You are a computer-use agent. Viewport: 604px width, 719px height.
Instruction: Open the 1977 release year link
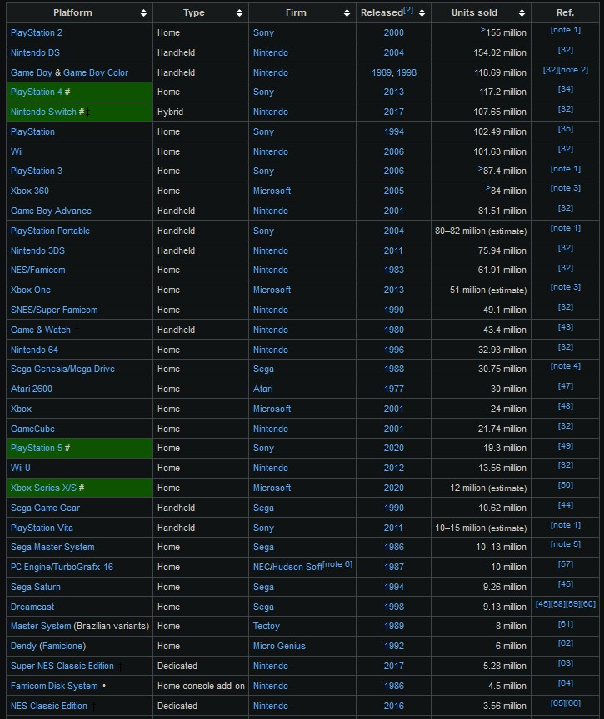394,389
